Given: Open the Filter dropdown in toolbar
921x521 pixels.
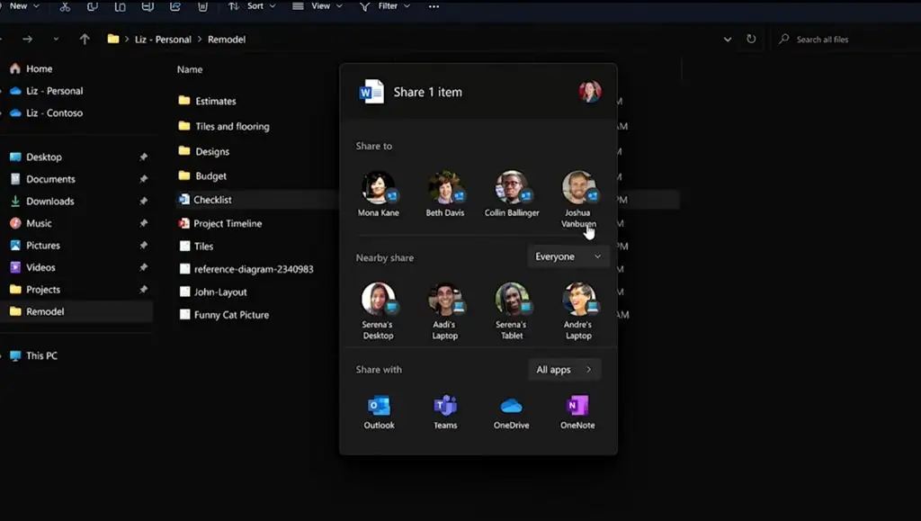Looking at the screenshot, I should coord(385,6).
